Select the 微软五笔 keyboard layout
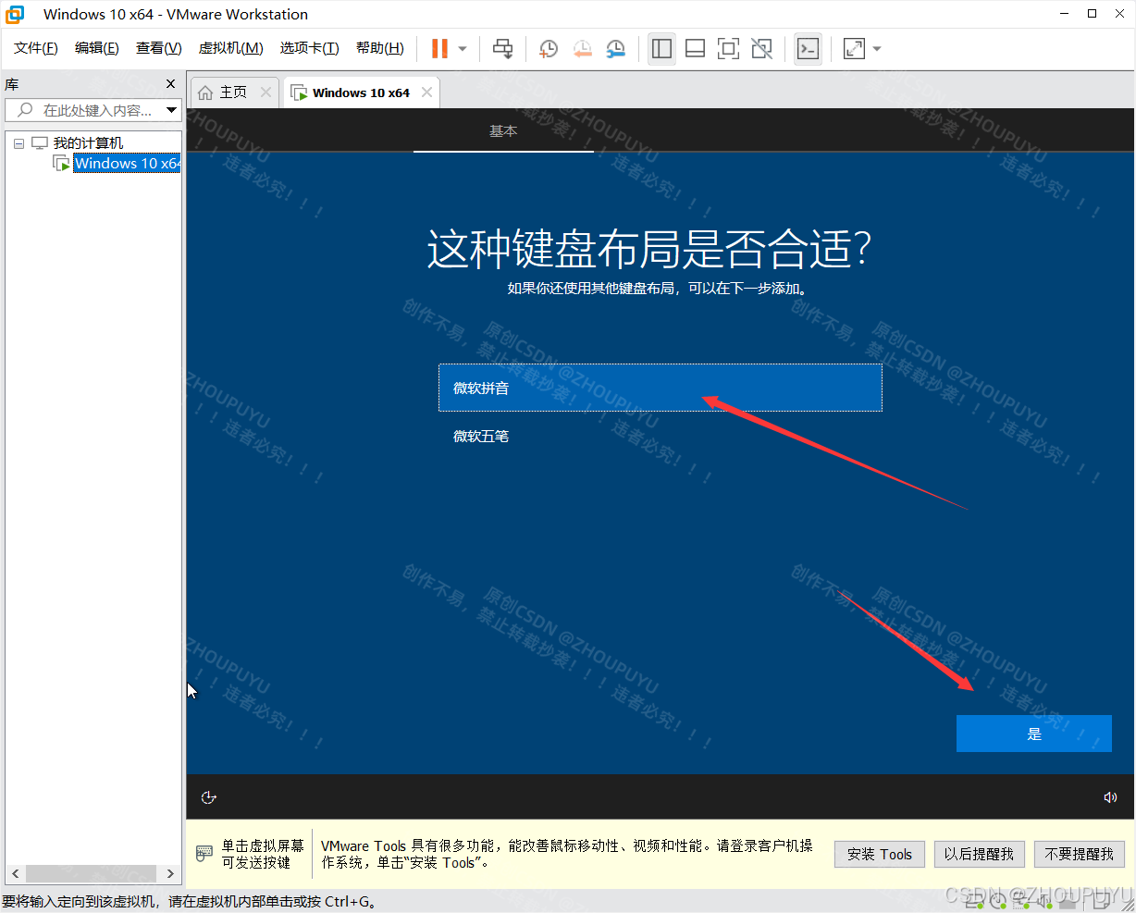Image resolution: width=1136 pixels, height=913 pixels. click(x=661, y=436)
